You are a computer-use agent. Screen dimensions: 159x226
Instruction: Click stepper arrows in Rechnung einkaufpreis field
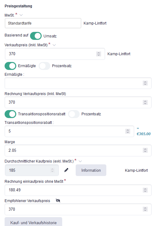(x=145, y=190)
